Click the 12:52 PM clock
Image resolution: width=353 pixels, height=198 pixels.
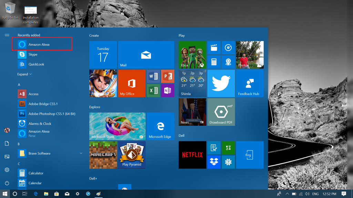pyautogui.click(x=329, y=194)
